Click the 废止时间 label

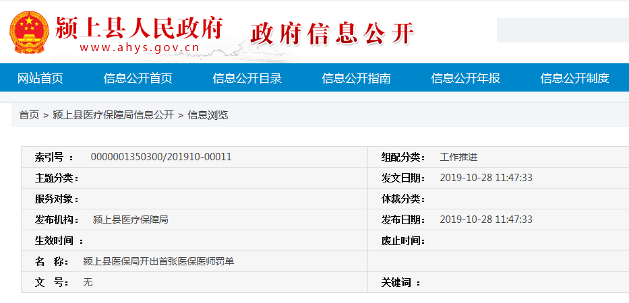tap(403, 240)
